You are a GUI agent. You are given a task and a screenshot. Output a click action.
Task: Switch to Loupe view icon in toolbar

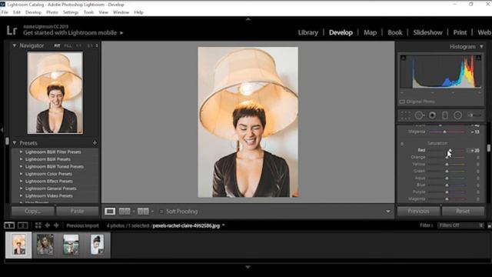pos(110,212)
